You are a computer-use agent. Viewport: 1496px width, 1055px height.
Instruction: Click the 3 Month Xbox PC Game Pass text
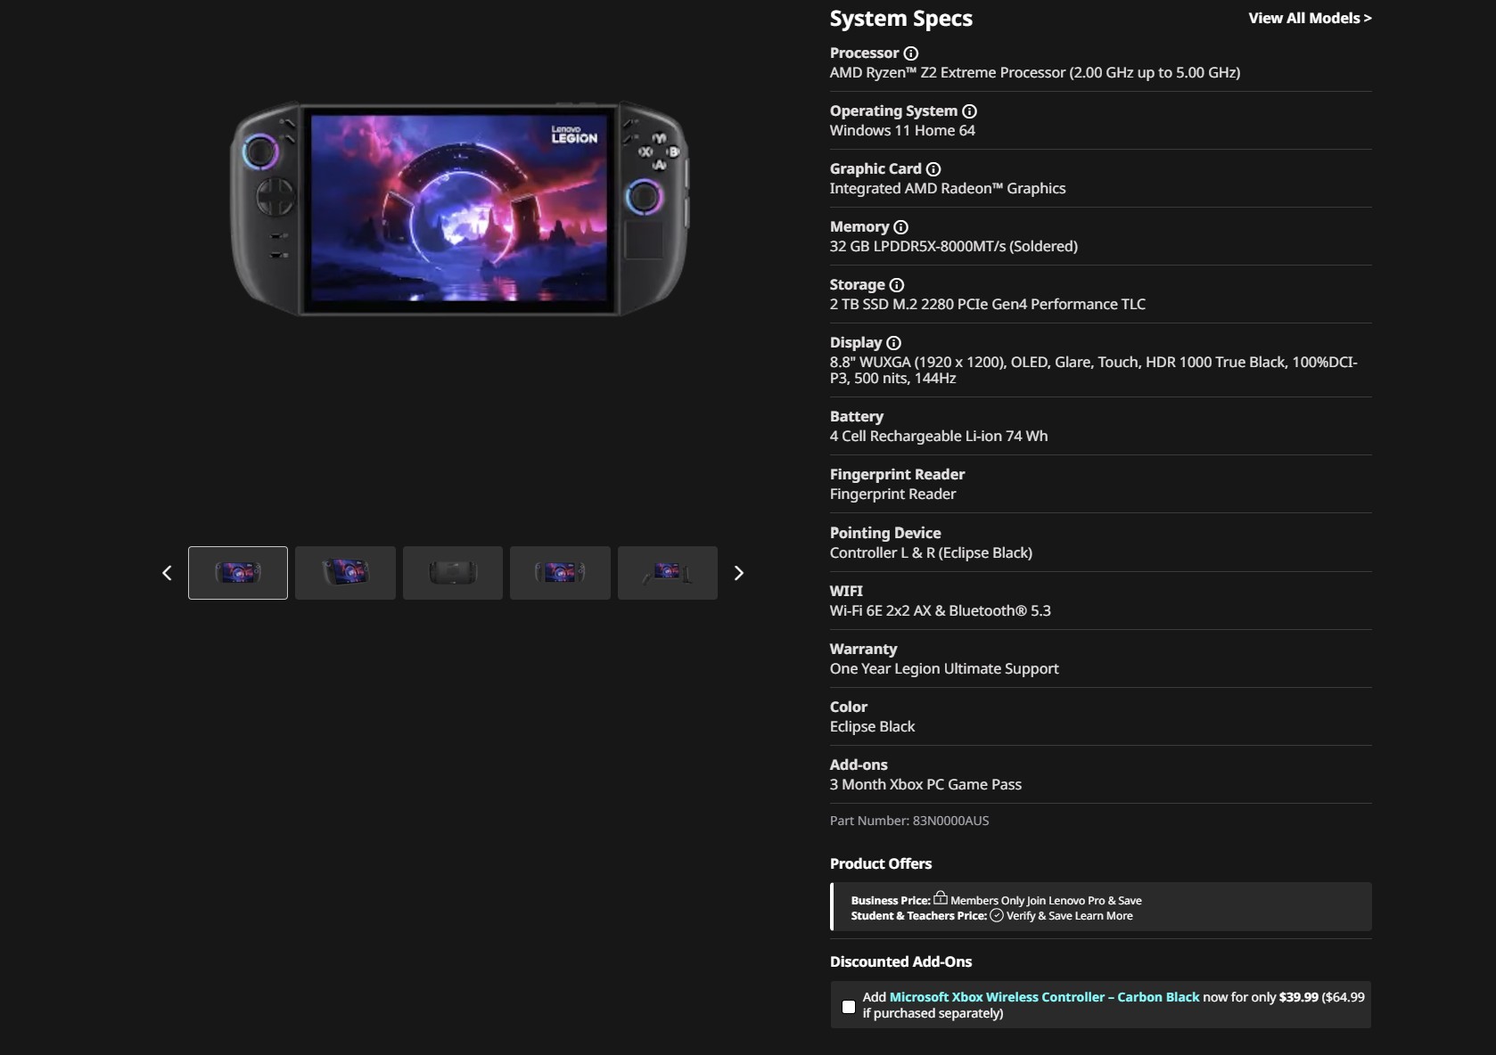coord(925,785)
